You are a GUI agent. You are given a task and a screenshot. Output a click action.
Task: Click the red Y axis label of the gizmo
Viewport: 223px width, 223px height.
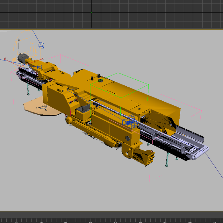pyautogui.click(x=5, y=59)
